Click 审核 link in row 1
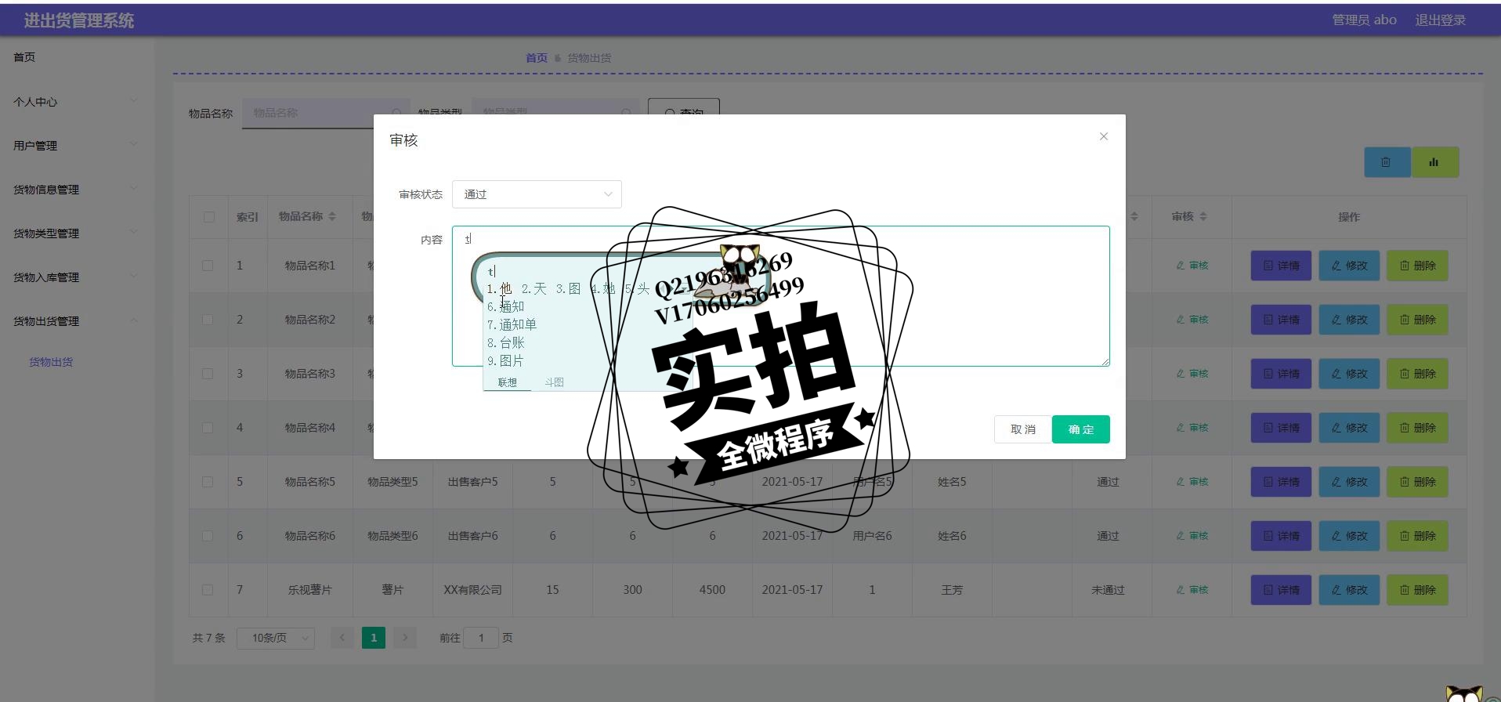The width and height of the screenshot is (1501, 702). tap(1192, 266)
